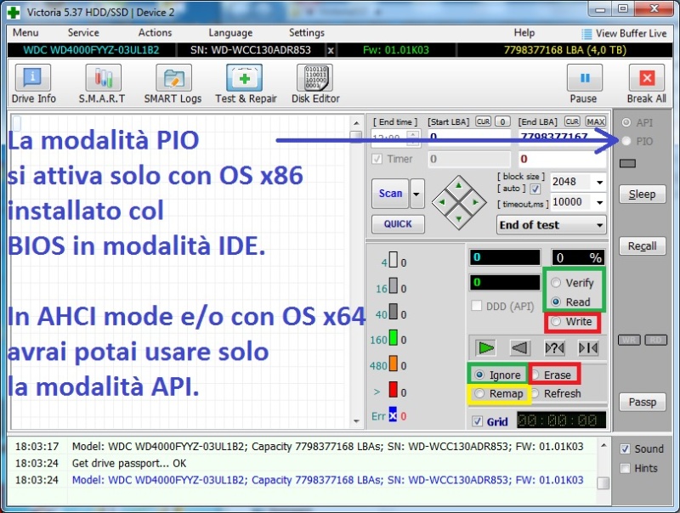Click the View Buffer Live icon

(x=586, y=34)
